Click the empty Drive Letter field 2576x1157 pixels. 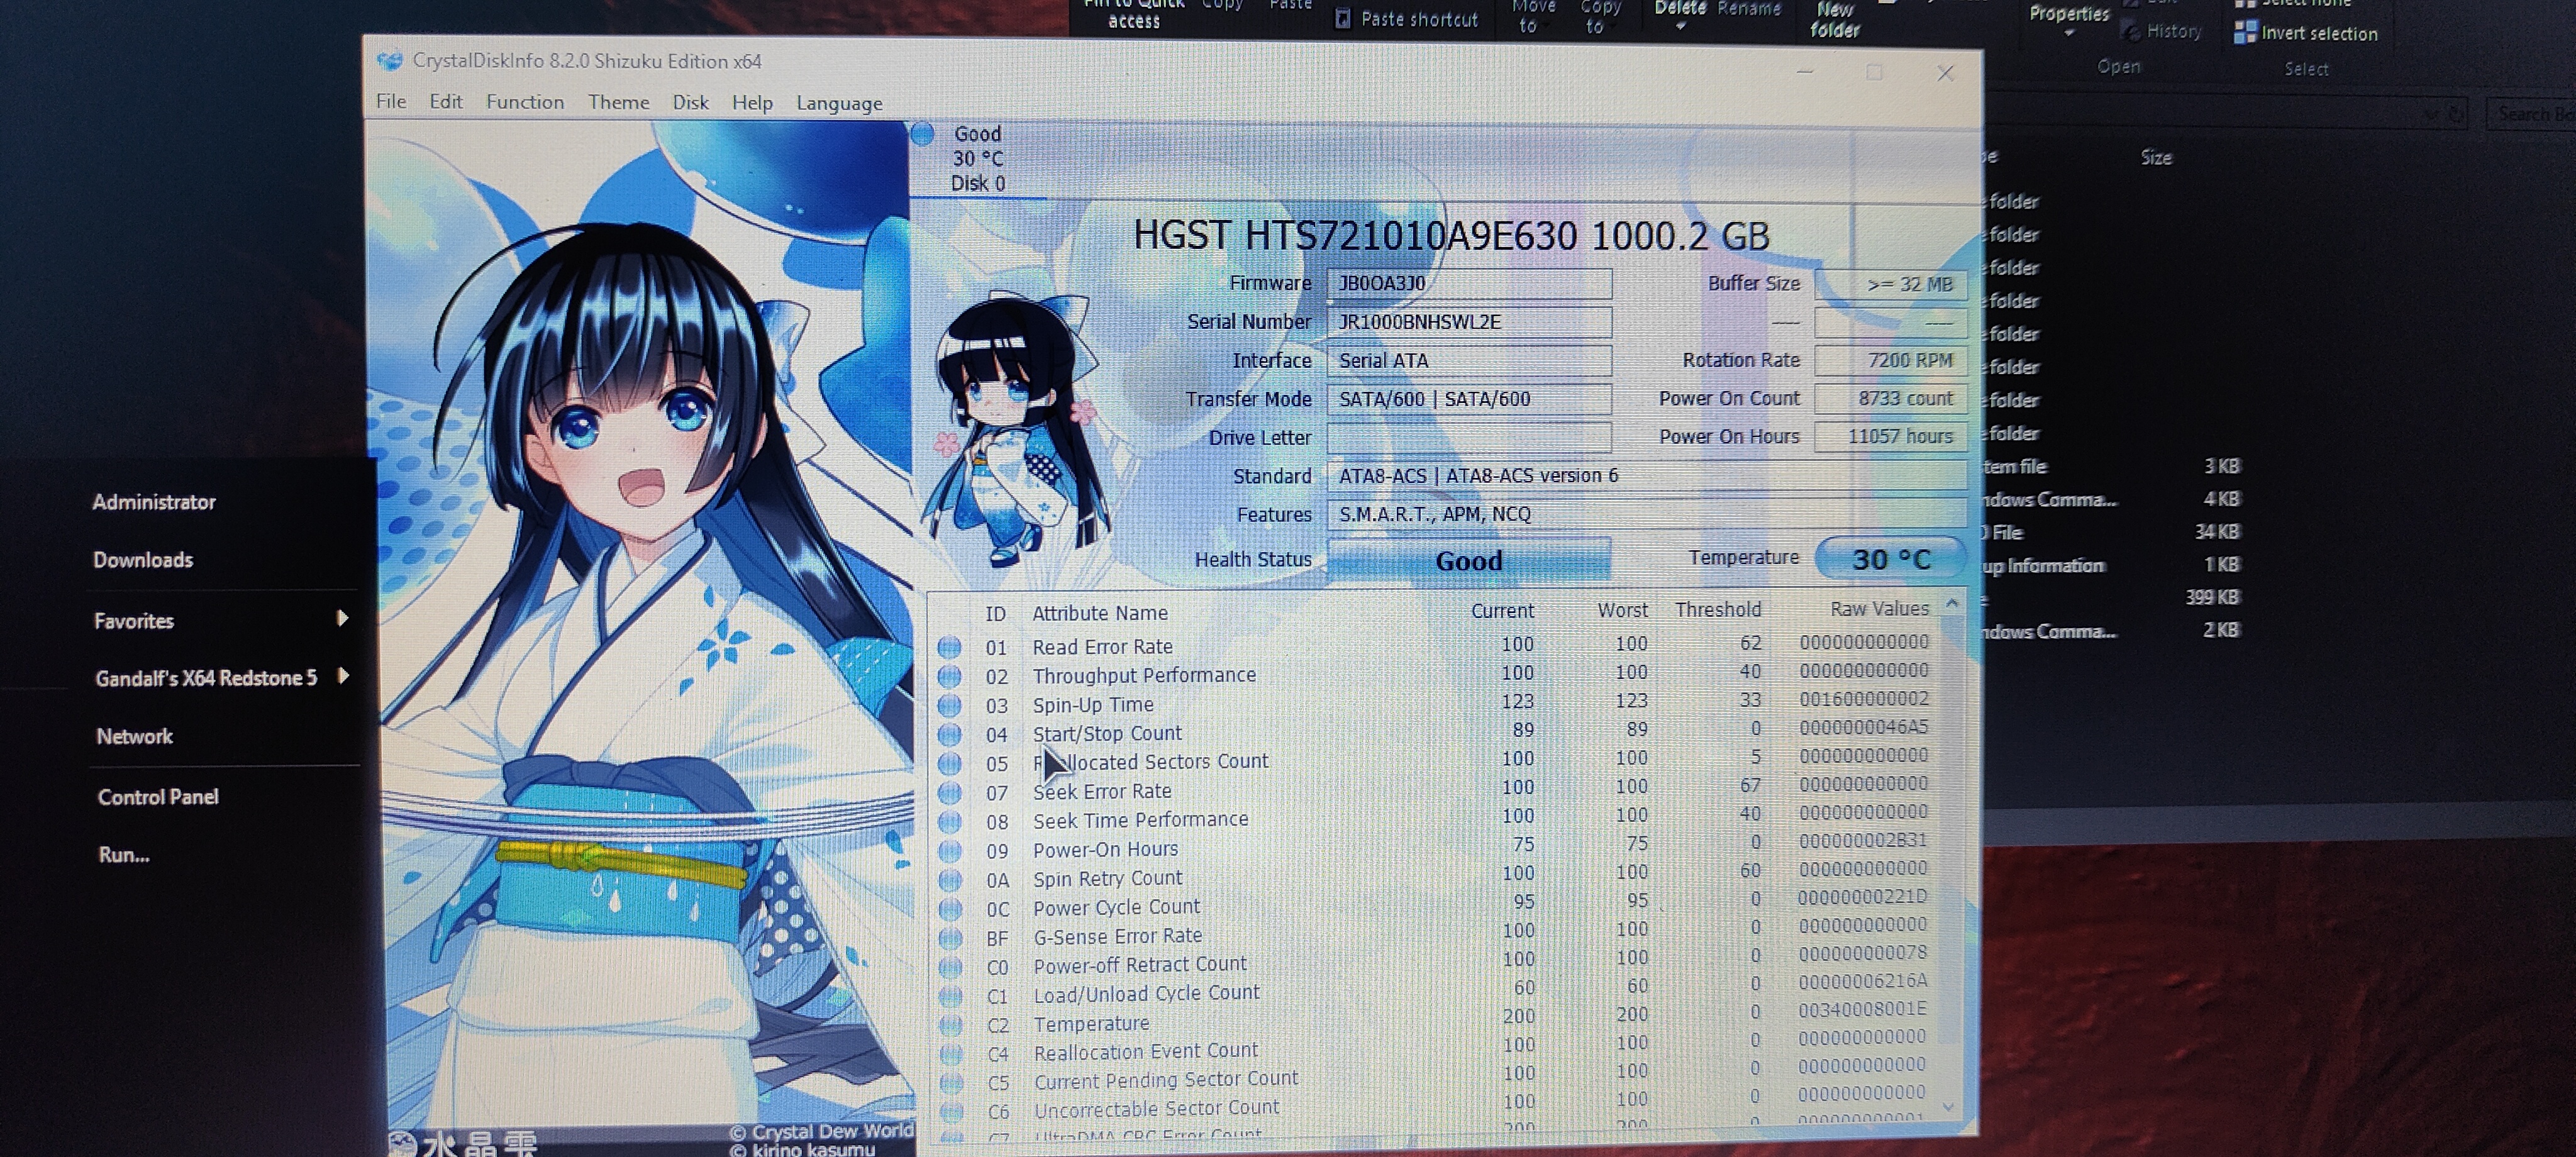1468,437
